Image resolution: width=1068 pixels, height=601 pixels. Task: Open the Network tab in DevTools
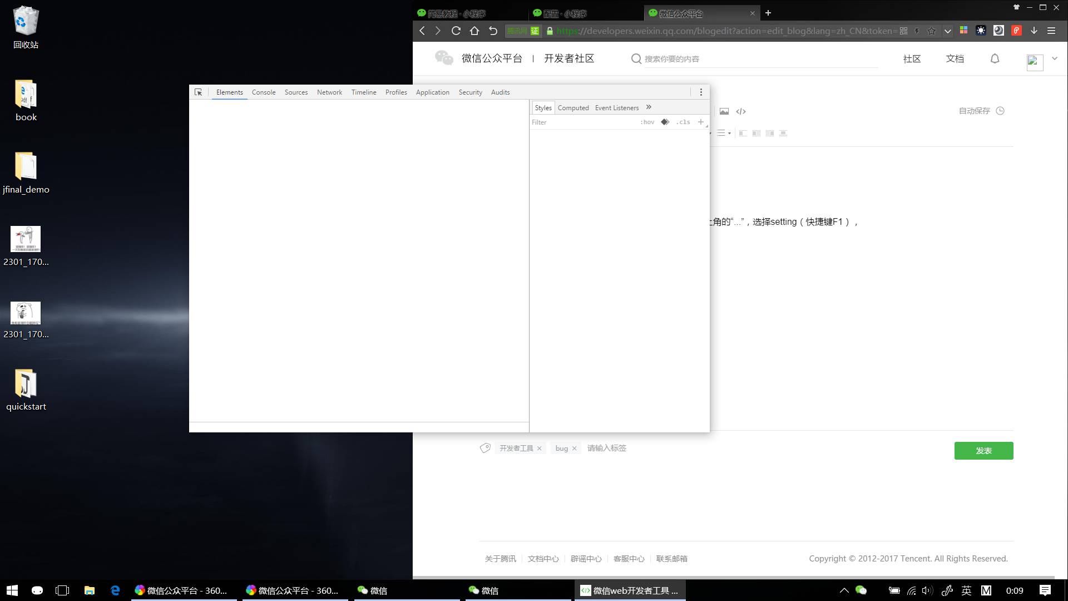point(329,92)
